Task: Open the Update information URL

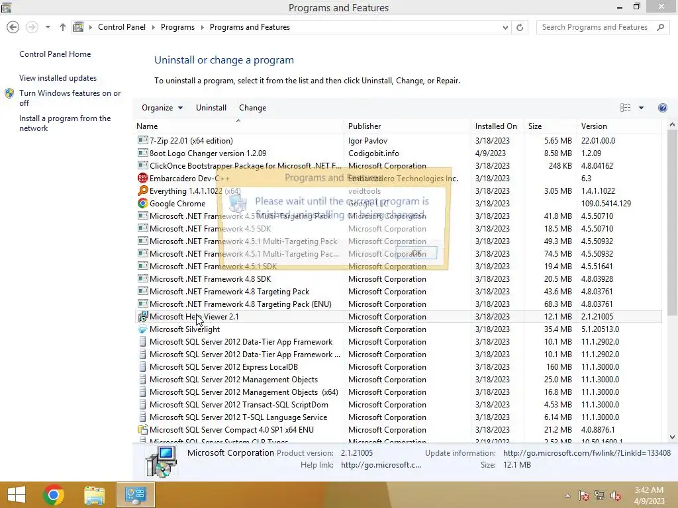Action: [x=587, y=453]
